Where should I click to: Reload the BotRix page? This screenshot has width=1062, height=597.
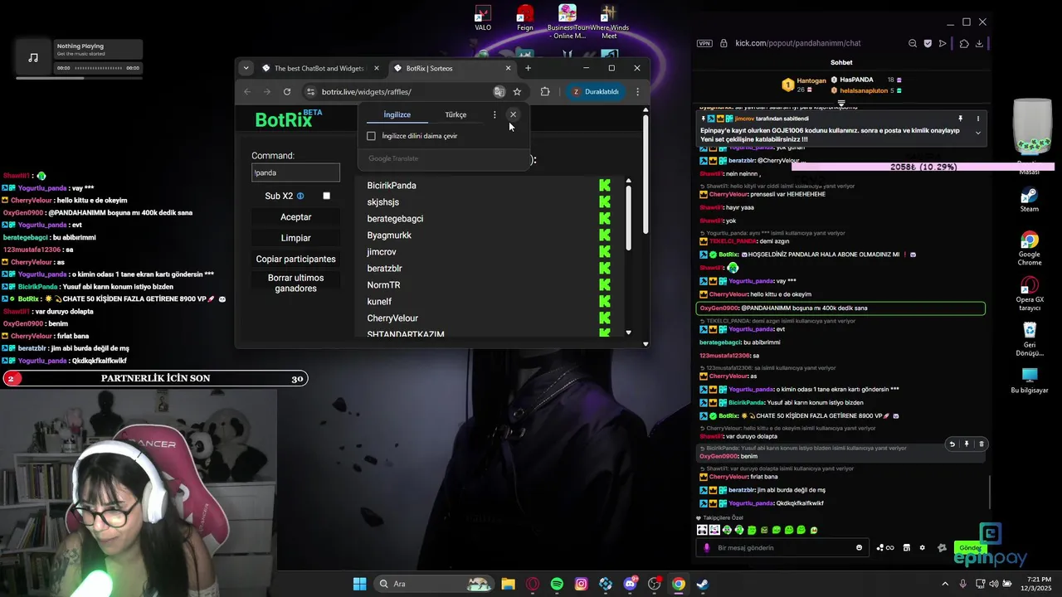tap(287, 92)
